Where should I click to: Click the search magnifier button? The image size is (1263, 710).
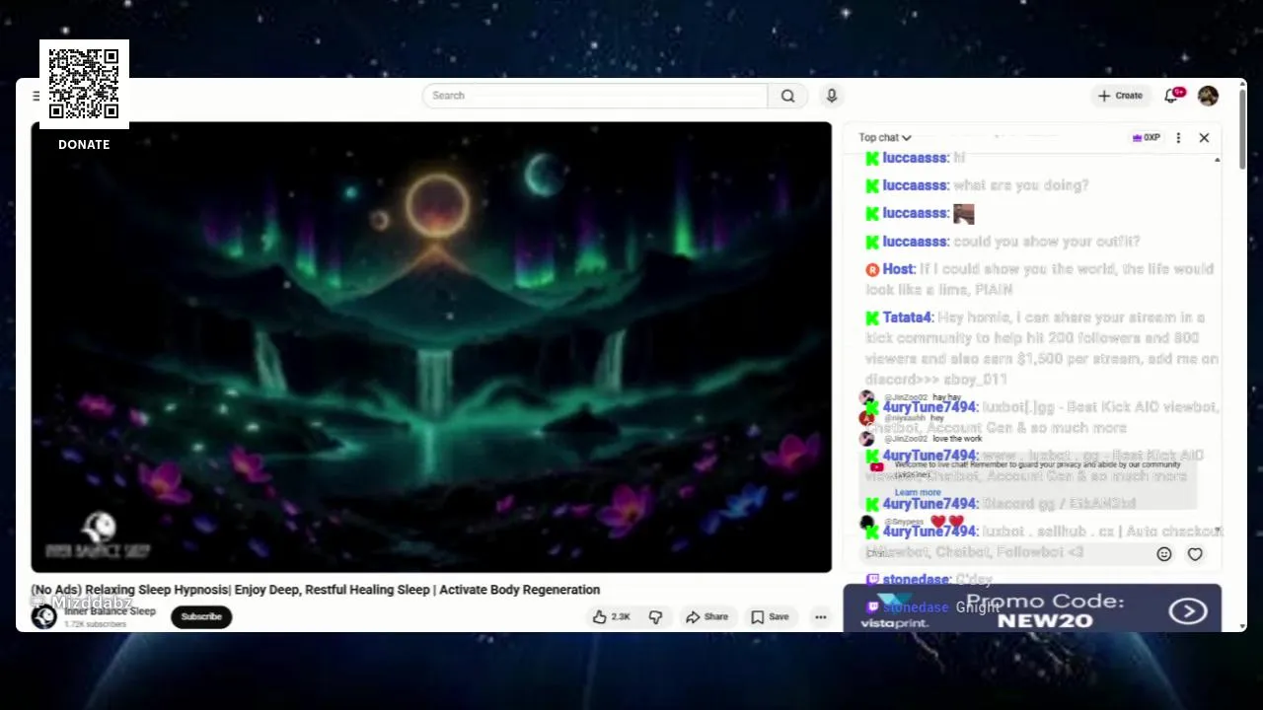pos(787,96)
